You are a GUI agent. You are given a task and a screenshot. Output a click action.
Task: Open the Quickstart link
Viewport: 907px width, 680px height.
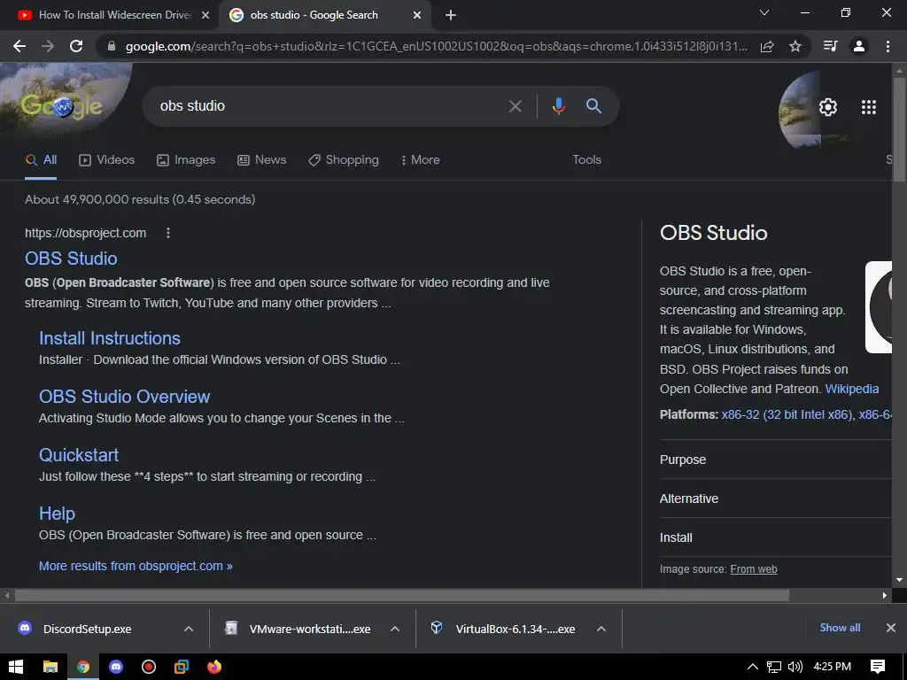79,455
